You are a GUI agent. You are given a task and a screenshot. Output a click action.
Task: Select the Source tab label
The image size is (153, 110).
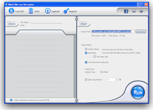12,24
